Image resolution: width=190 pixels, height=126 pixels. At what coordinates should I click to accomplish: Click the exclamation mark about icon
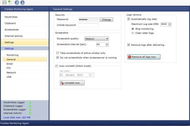click(23, 2)
